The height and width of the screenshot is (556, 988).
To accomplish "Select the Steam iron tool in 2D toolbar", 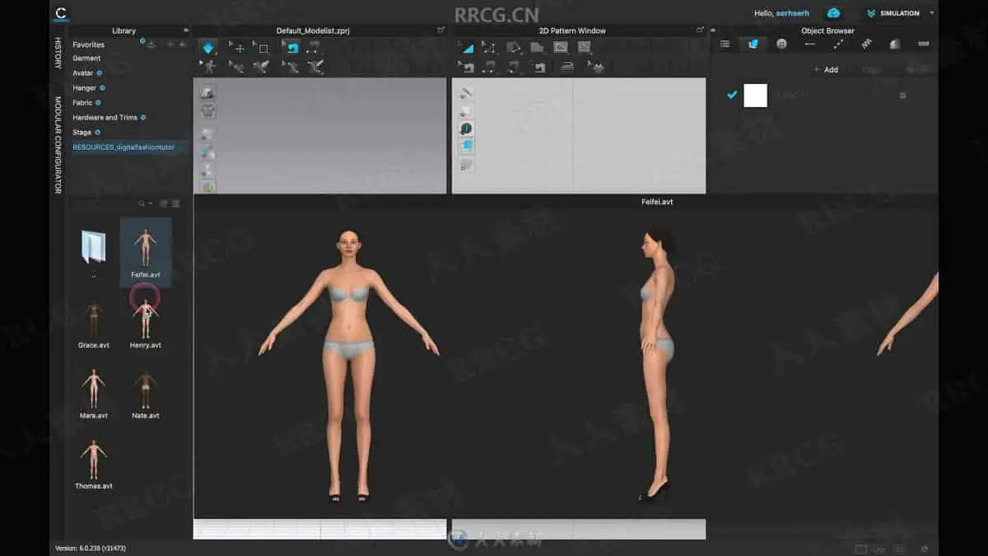I will click(x=567, y=67).
